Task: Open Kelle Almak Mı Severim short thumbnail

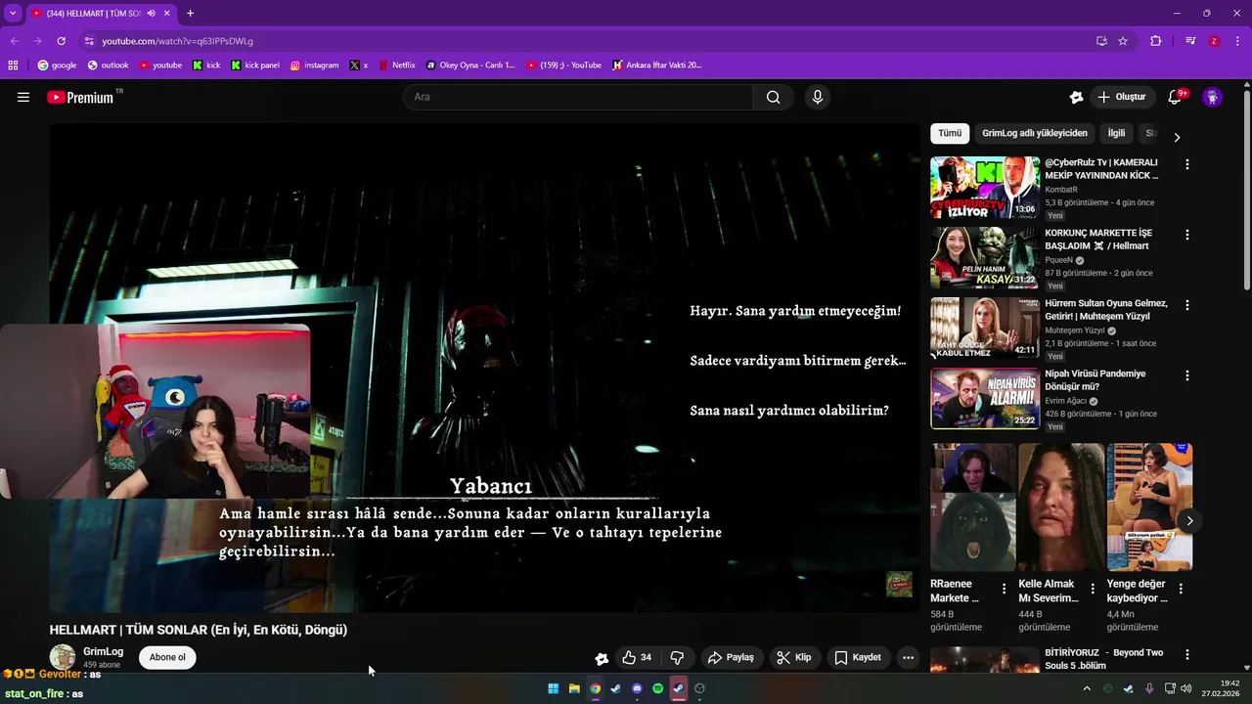Action: pyautogui.click(x=1060, y=507)
